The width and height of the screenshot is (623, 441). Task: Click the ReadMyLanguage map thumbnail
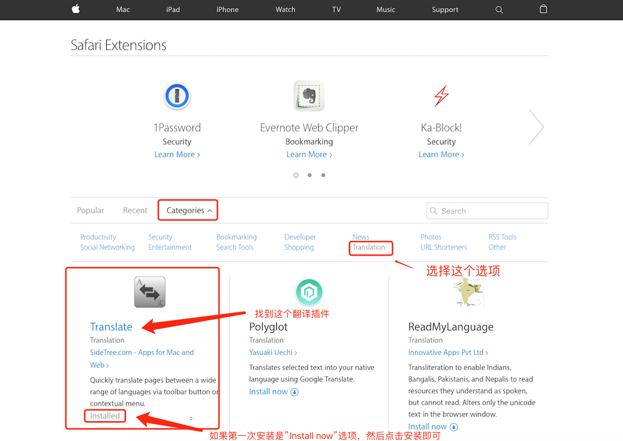(x=468, y=292)
